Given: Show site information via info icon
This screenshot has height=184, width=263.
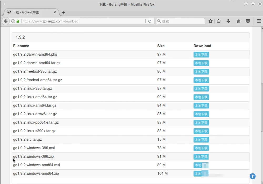Looking at the screenshot, I should 13,21.
